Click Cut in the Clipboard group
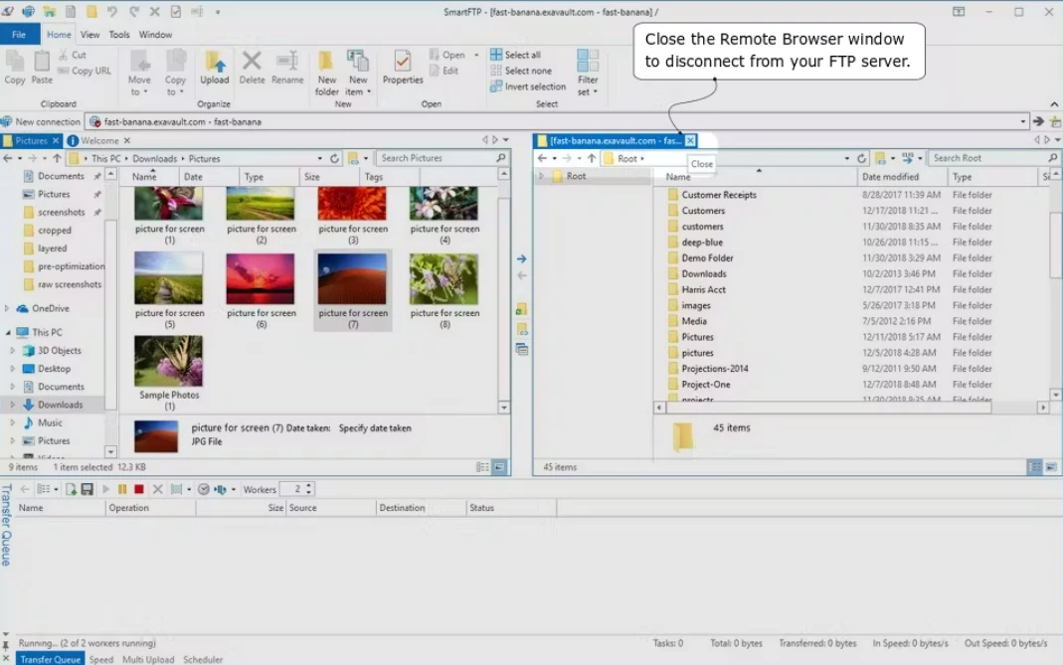Screen dimensions: 1063x665 click(74, 55)
